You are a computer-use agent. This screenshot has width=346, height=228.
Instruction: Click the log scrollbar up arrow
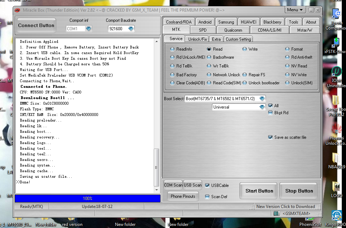point(157,41)
